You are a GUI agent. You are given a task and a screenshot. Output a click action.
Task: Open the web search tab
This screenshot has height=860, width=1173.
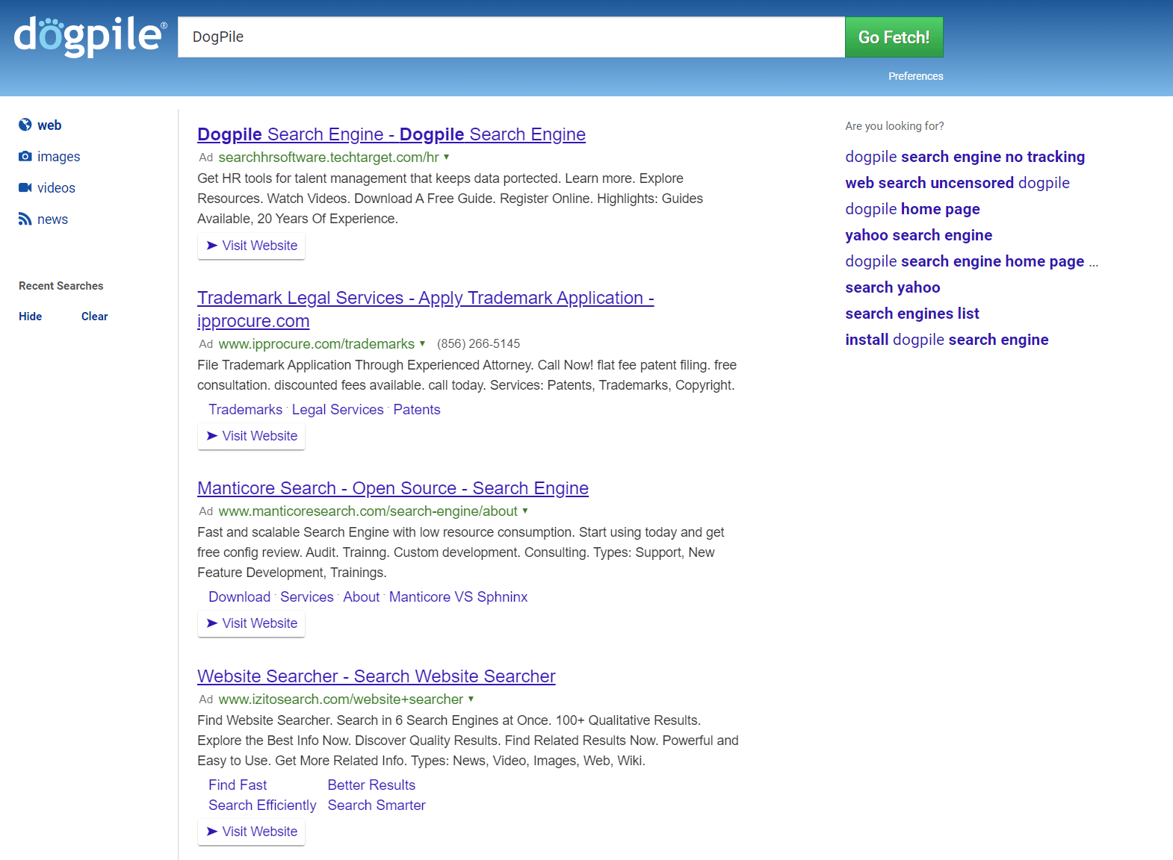pos(49,125)
